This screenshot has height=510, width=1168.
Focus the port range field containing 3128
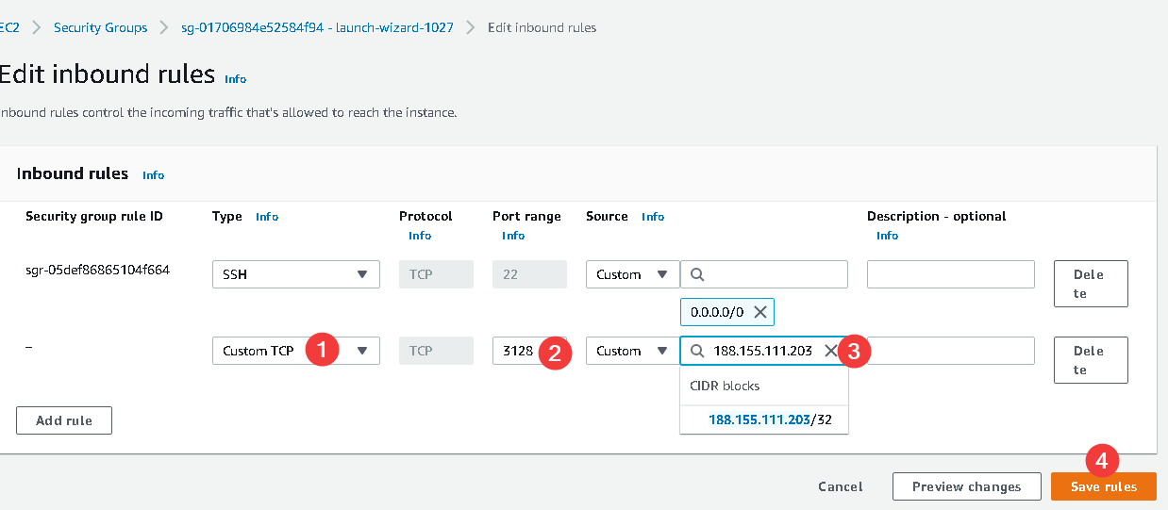point(516,351)
